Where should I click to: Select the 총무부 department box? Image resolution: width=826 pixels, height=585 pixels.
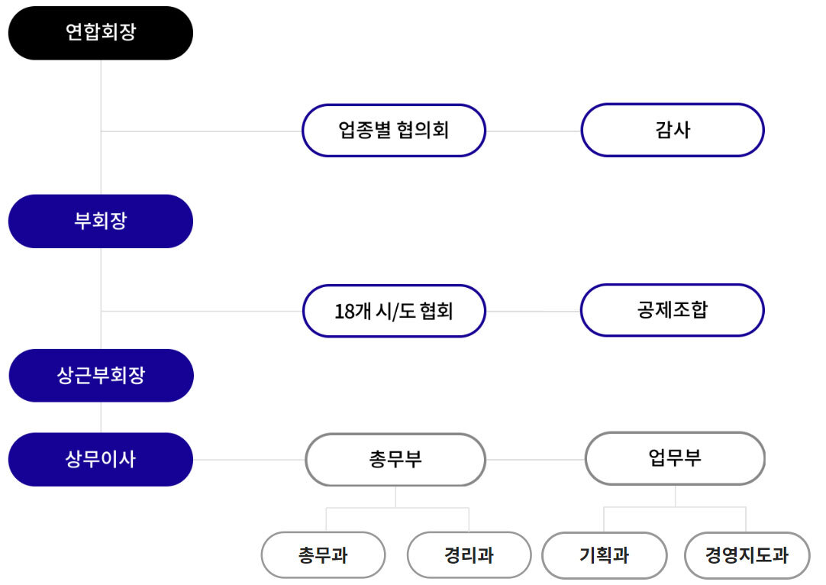395,460
